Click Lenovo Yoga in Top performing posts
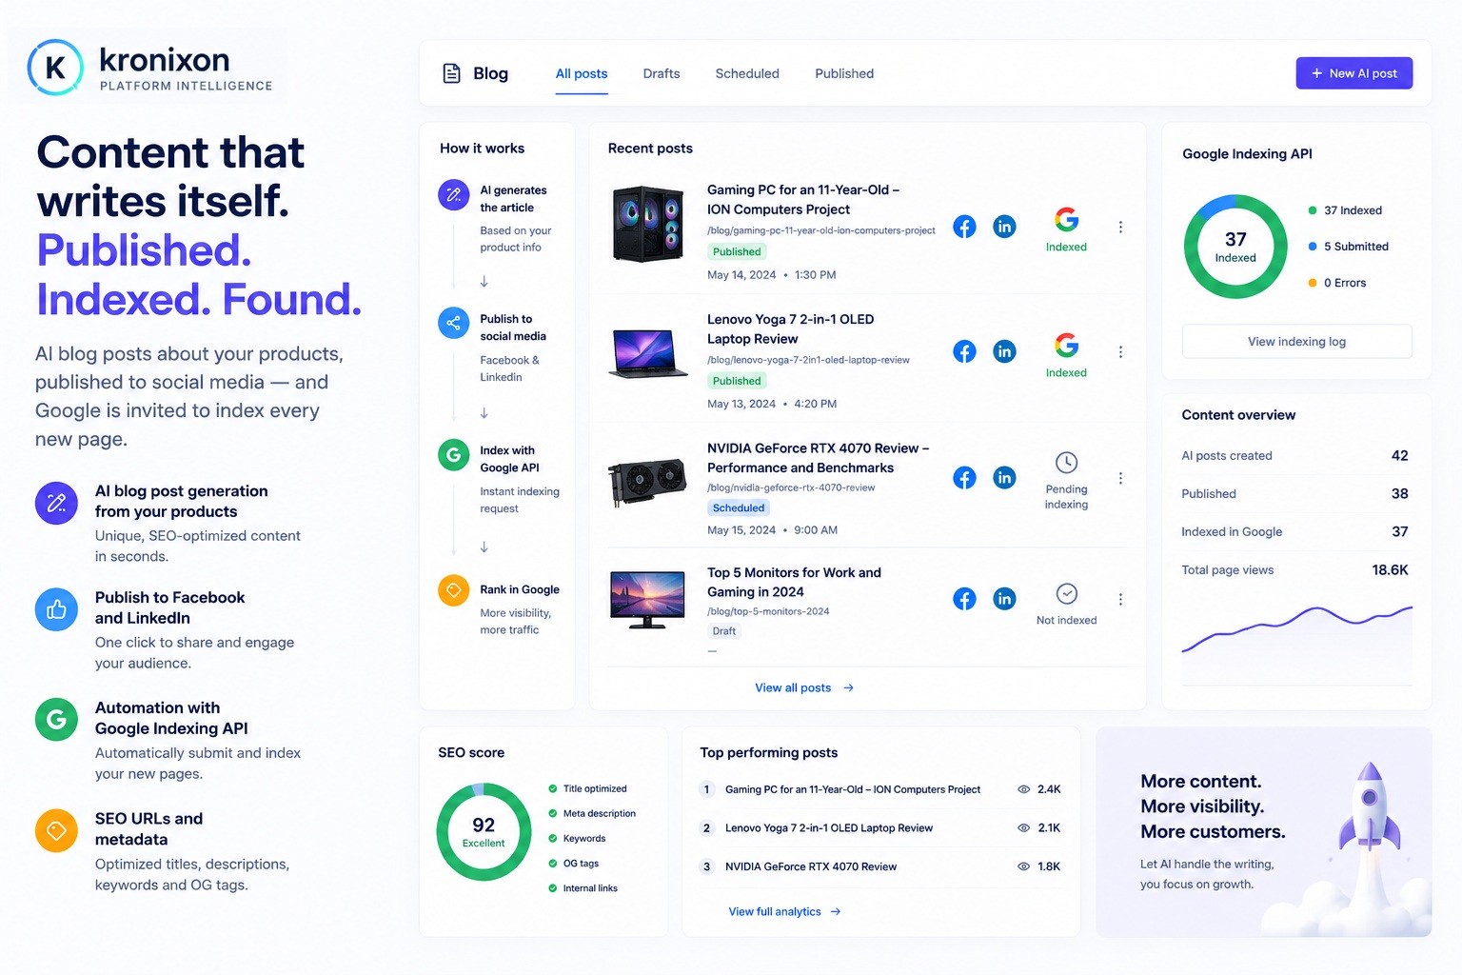Image resolution: width=1462 pixels, height=975 pixels. tap(829, 827)
